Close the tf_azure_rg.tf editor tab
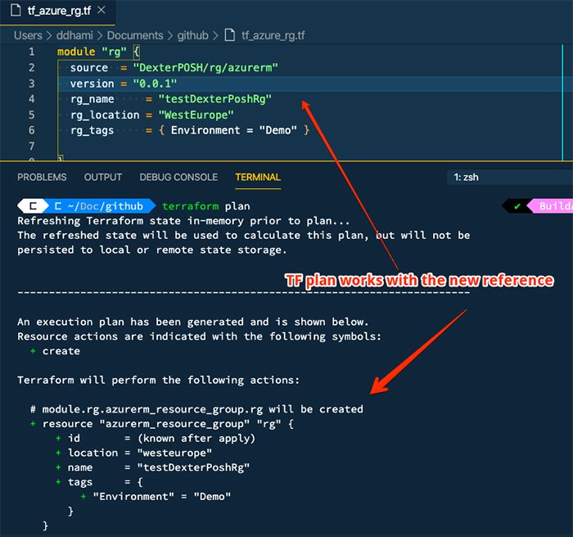The width and height of the screenshot is (573, 537). point(102,12)
